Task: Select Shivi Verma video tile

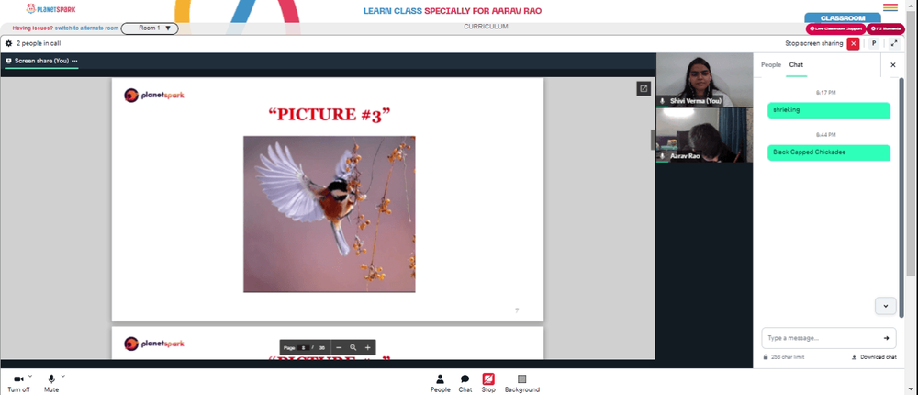Action: point(704,80)
